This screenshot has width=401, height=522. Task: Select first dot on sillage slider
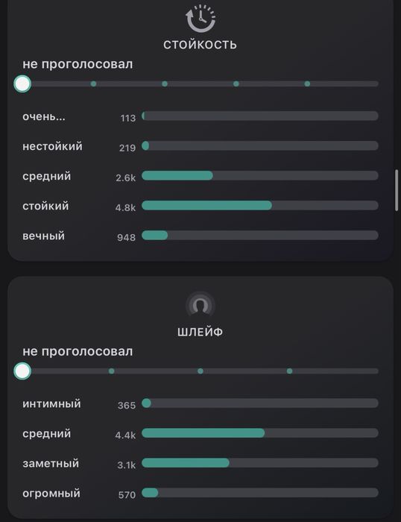point(112,371)
